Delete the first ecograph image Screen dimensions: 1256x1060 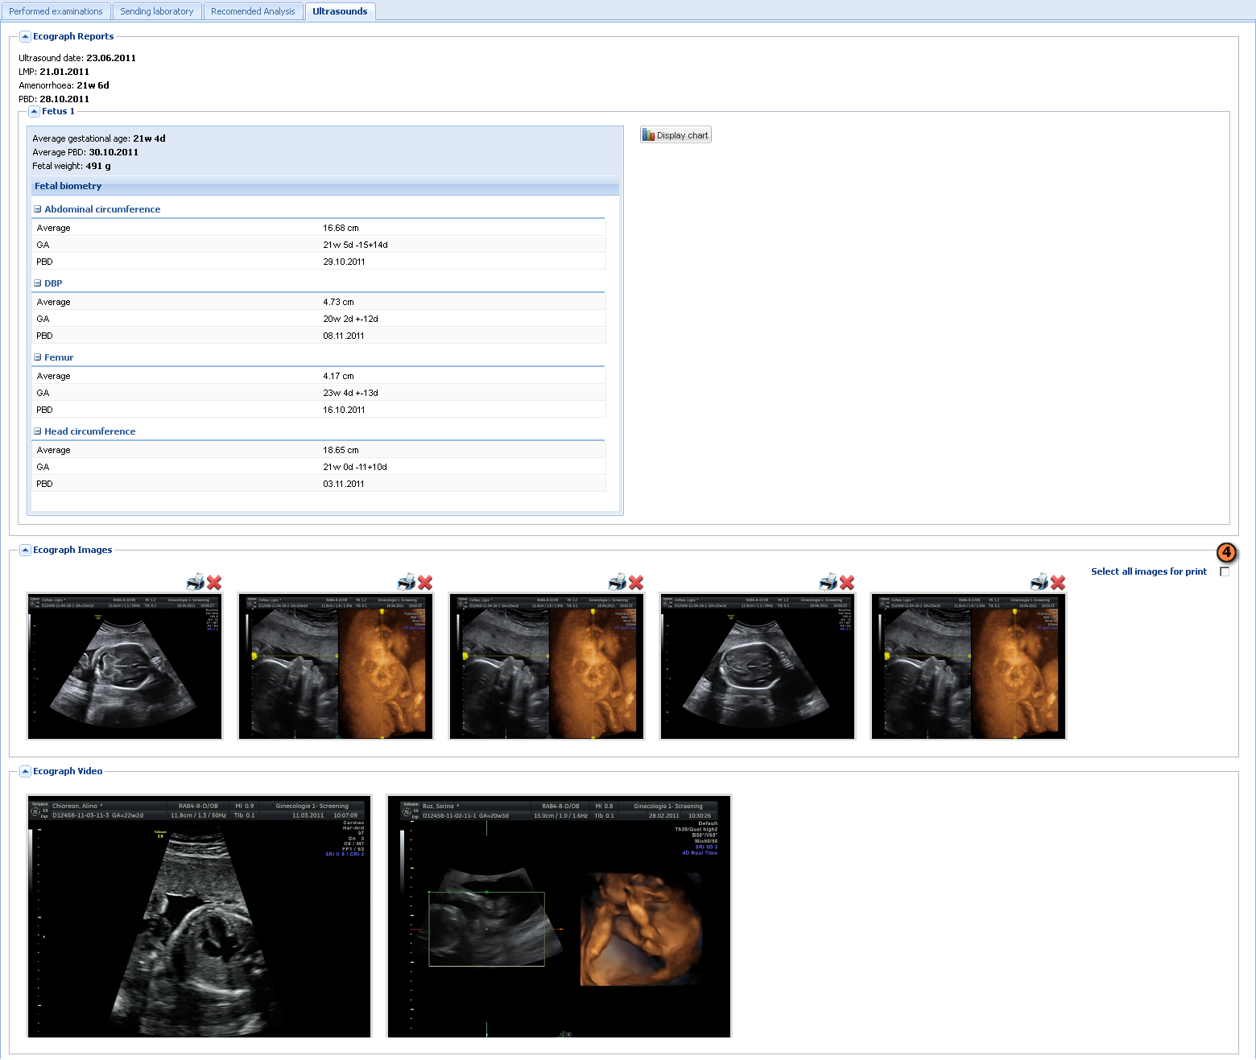[x=214, y=582]
